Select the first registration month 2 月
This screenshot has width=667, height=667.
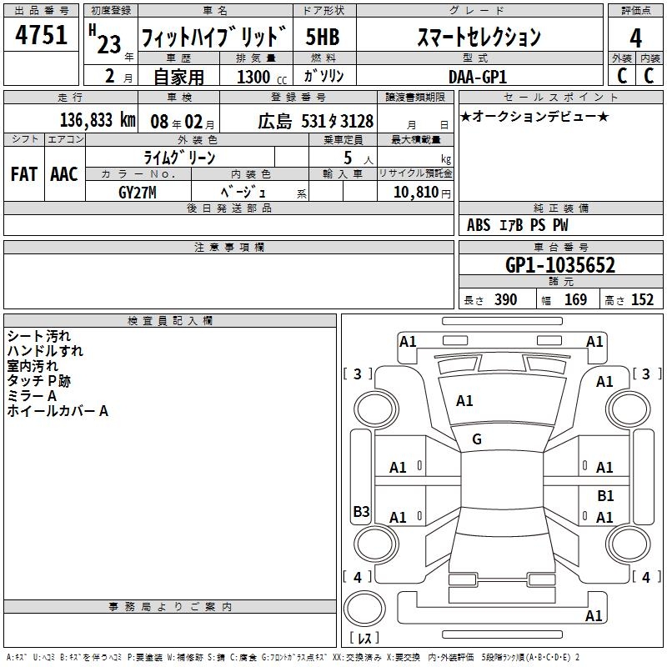coord(119,77)
